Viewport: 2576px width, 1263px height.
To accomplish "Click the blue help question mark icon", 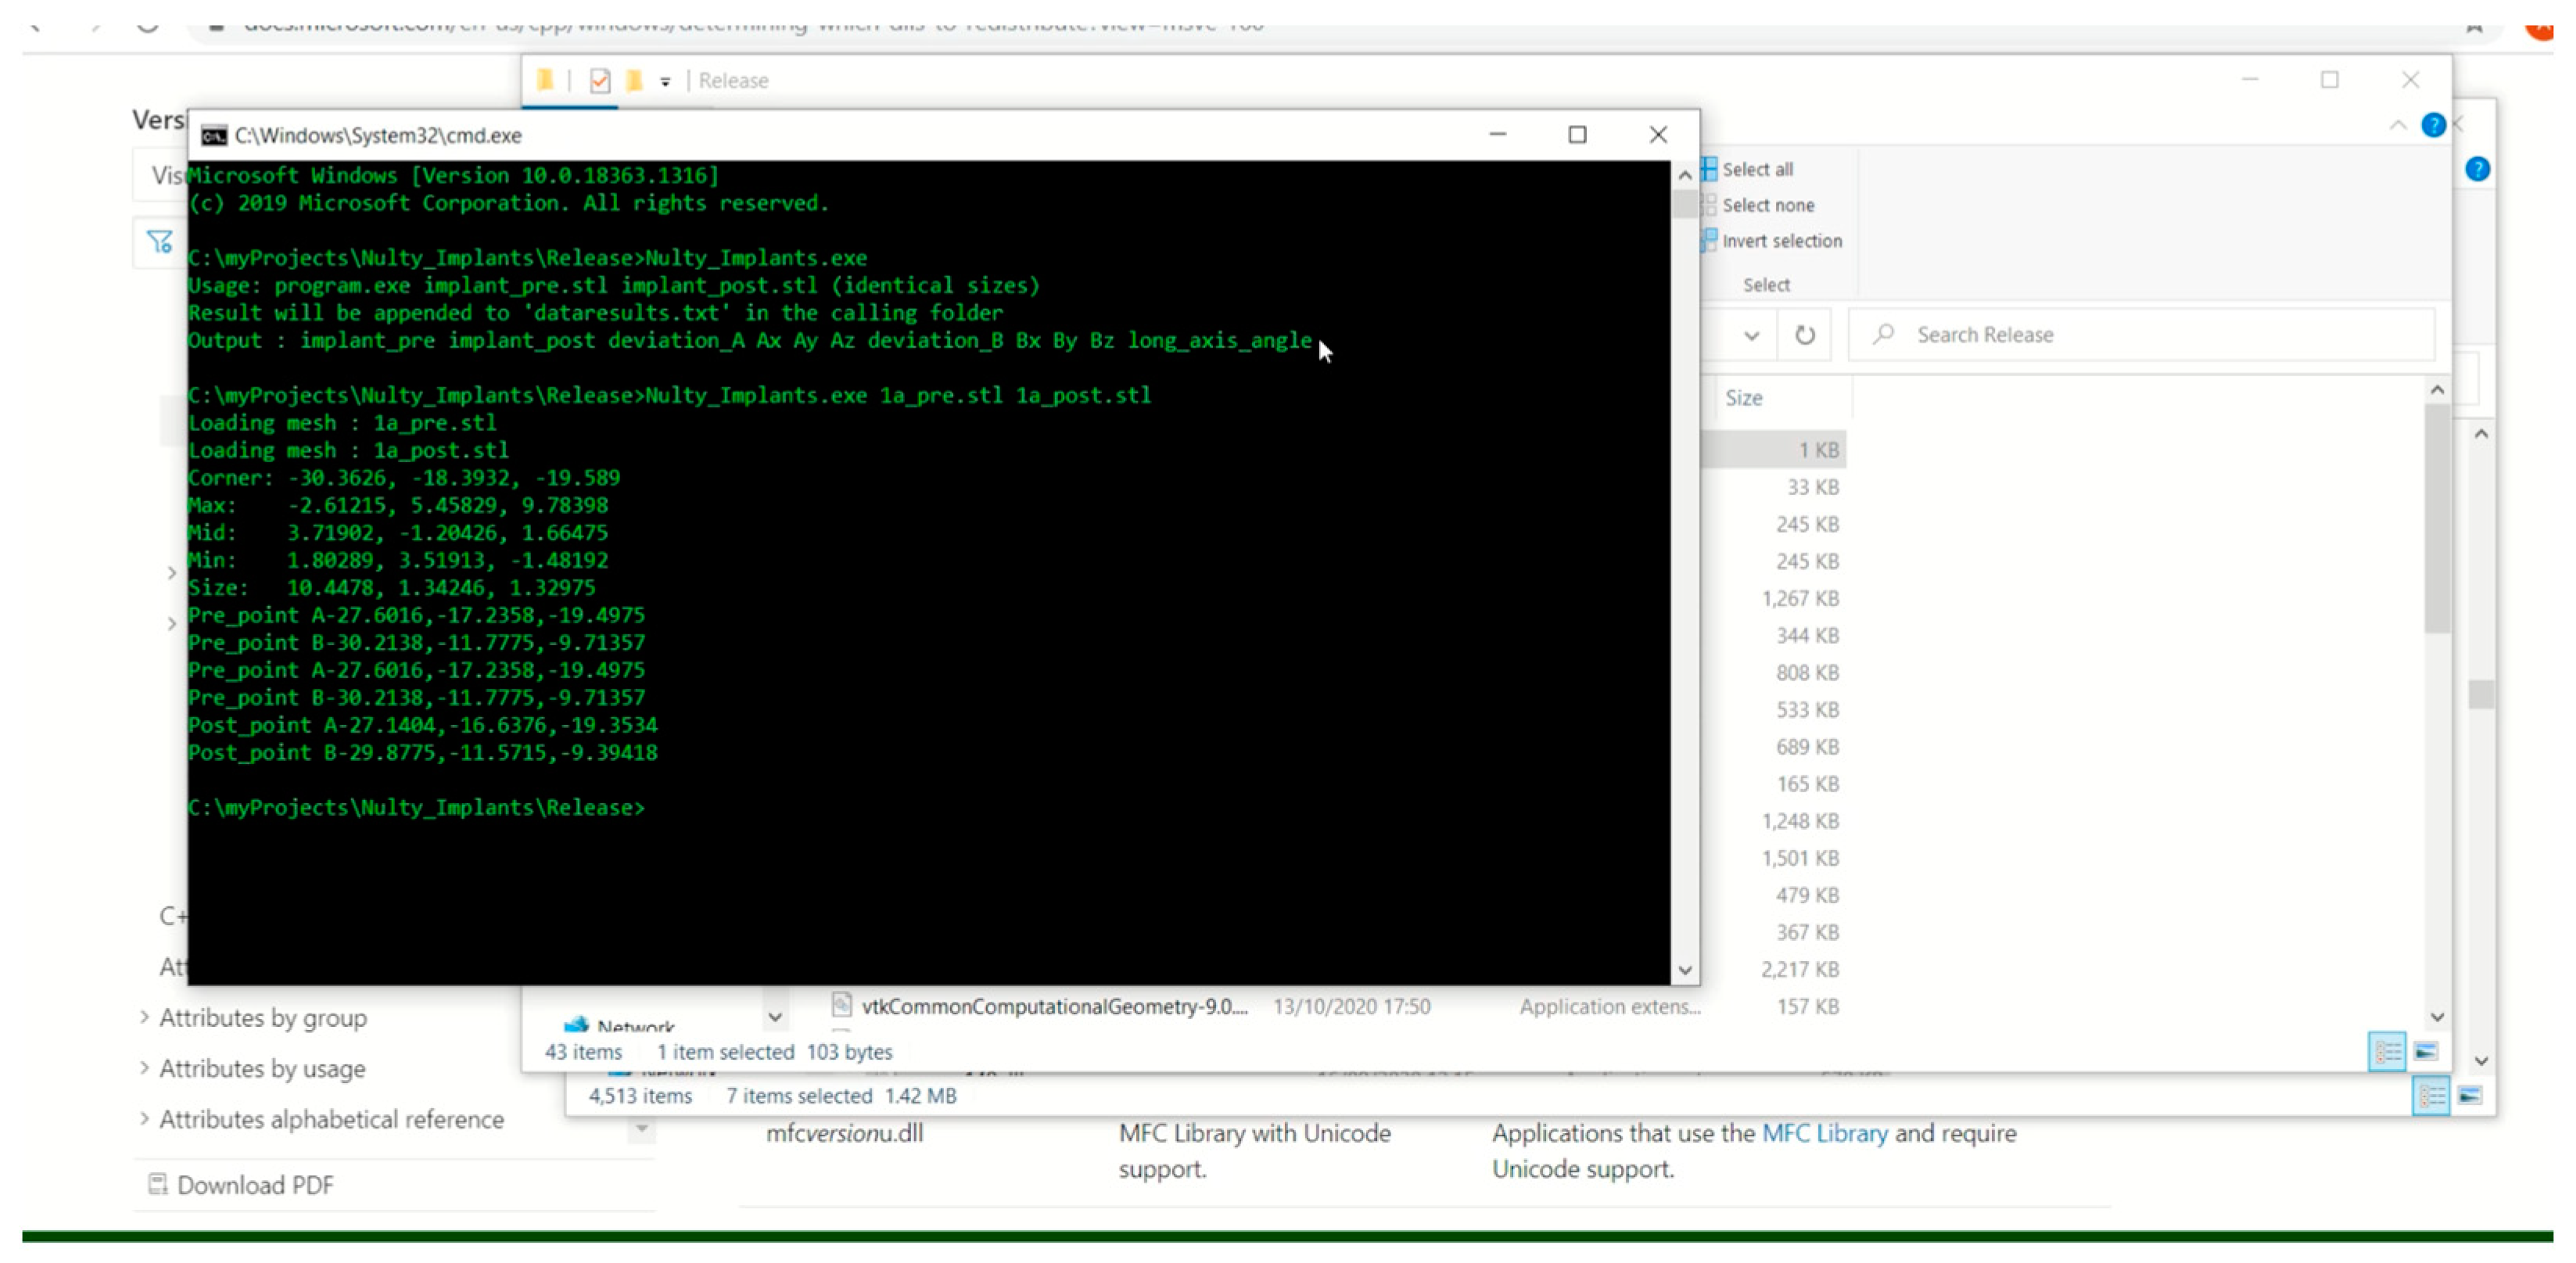I will point(2433,125).
